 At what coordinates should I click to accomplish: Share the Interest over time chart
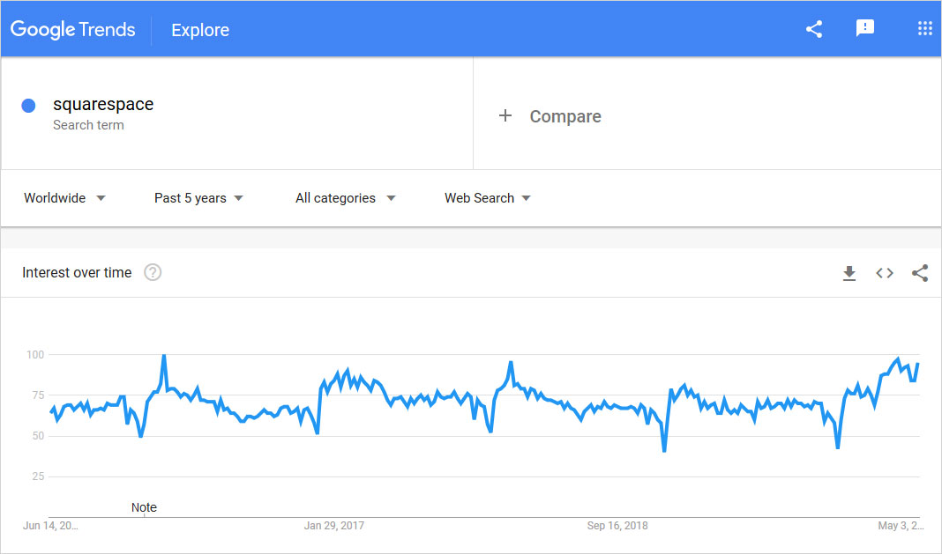pyautogui.click(x=920, y=273)
